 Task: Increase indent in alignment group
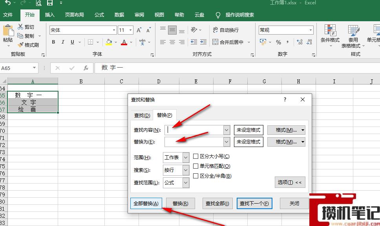[203, 42]
